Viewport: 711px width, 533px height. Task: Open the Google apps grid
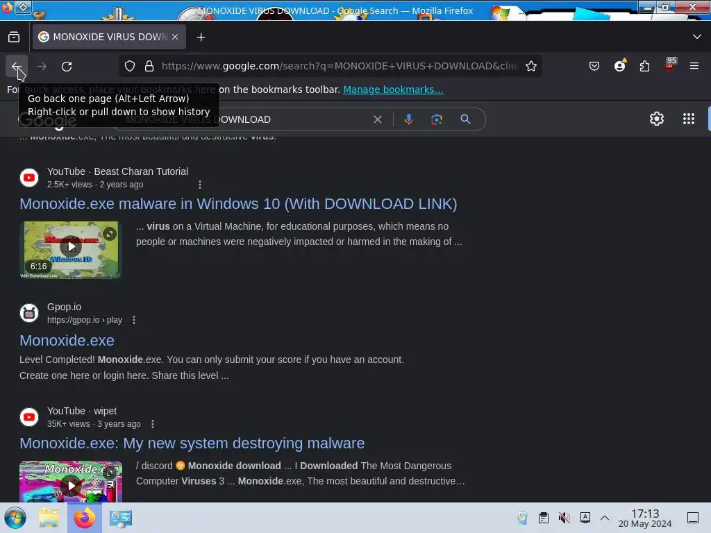point(688,119)
